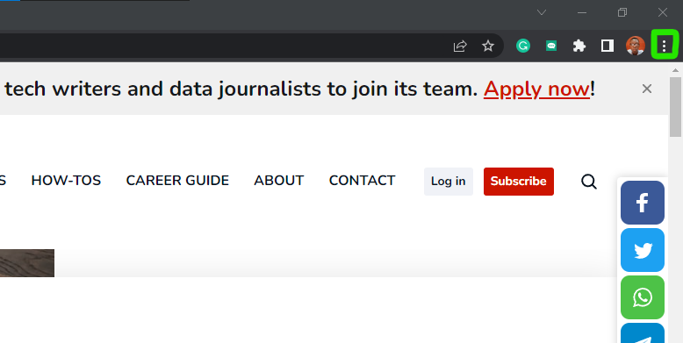
Task: Restore down the Chrome window
Action: pyautogui.click(x=622, y=12)
